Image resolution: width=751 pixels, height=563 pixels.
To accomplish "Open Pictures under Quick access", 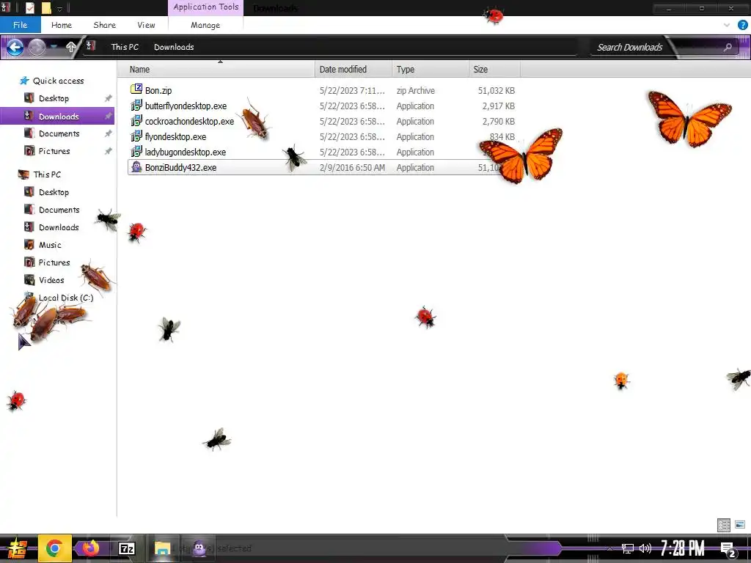I will click(x=54, y=151).
